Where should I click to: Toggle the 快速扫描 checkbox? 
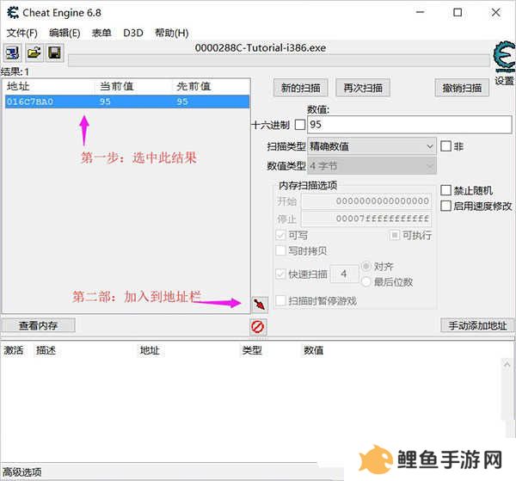[x=280, y=274]
